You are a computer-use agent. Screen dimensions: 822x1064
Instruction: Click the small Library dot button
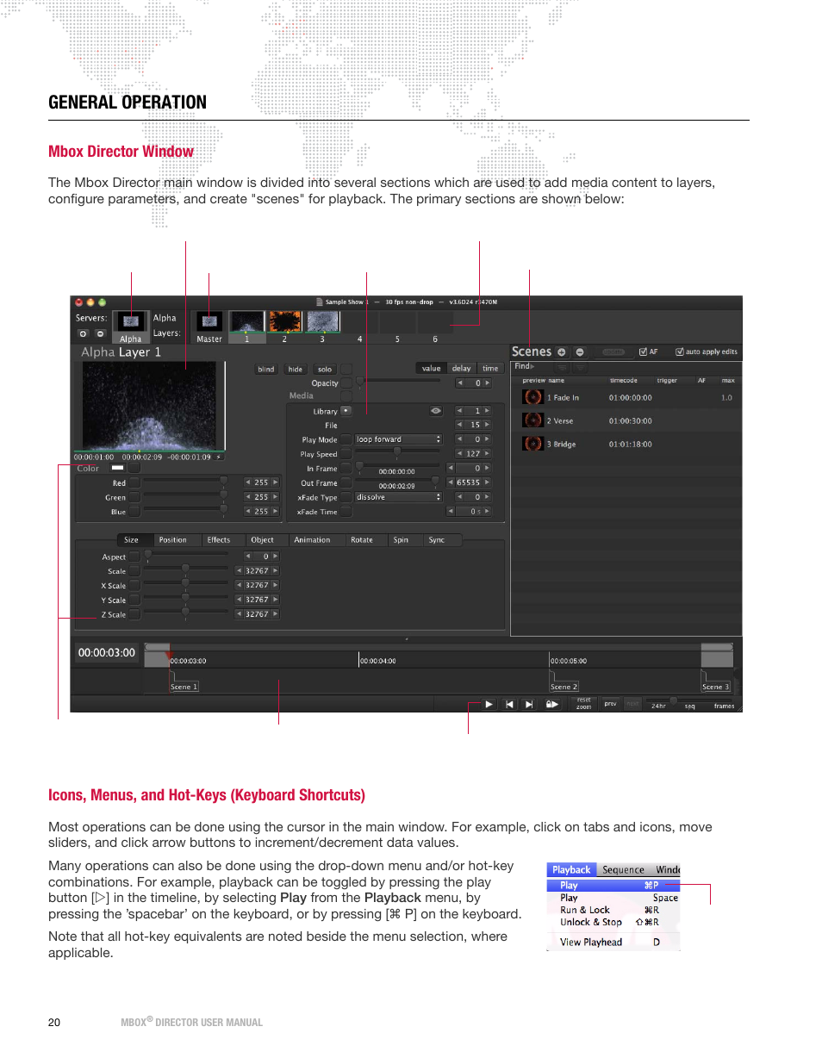(x=346, y=411)
